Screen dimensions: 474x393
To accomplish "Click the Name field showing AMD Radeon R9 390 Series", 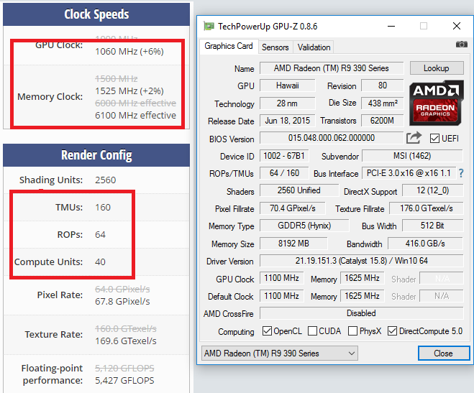I will [332, 68].
